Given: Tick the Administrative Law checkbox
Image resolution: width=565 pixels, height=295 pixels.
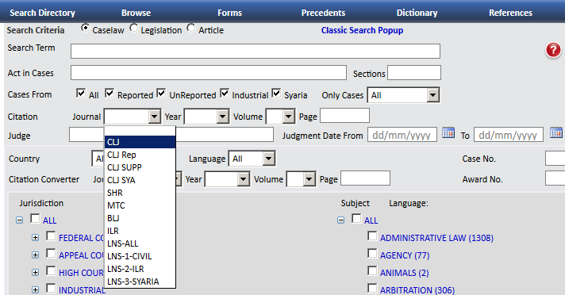Looking at the screenshot, I should pyautogui.click(x=372, y=236).
